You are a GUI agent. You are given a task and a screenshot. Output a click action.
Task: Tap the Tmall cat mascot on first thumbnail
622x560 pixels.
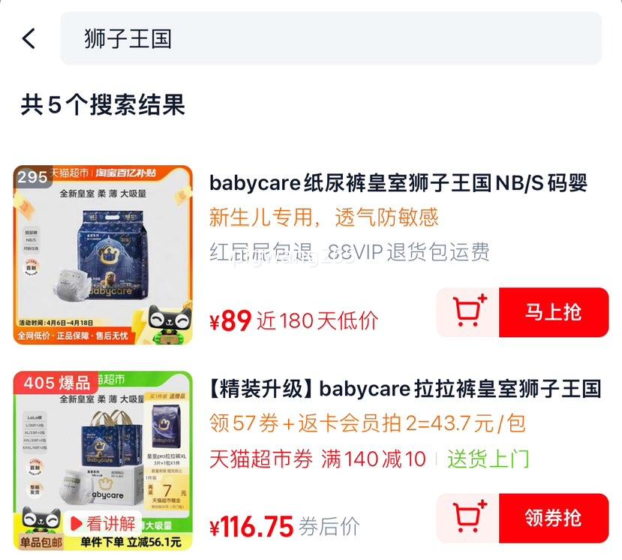pyautogui.click(x=170, y=322)
